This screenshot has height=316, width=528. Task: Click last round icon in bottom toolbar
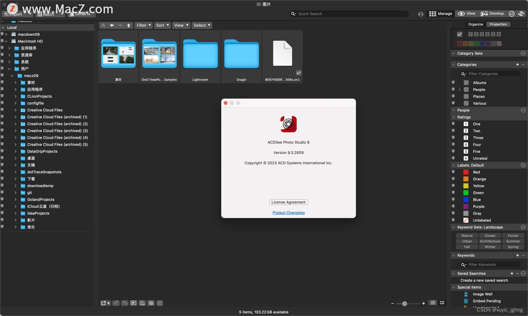pyautogui.click(x=160, y=303)
